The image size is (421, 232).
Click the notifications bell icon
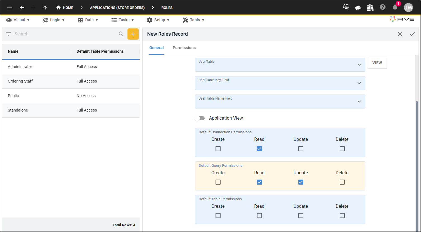tap(395, 8)
